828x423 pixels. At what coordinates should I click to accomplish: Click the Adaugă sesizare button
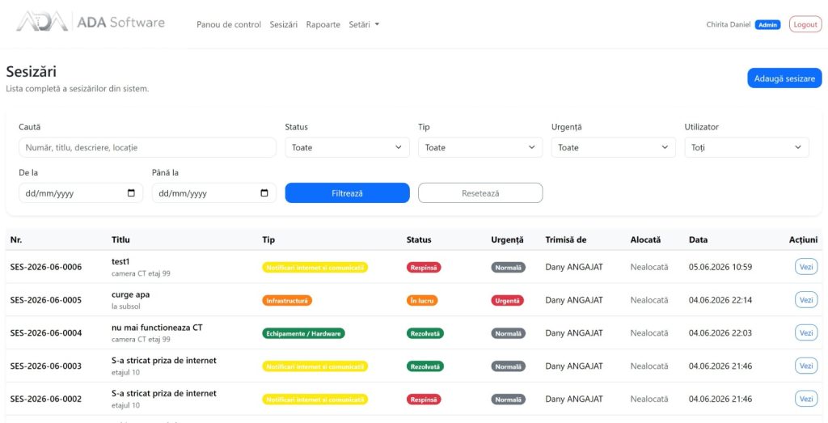[x=784, y=78]
